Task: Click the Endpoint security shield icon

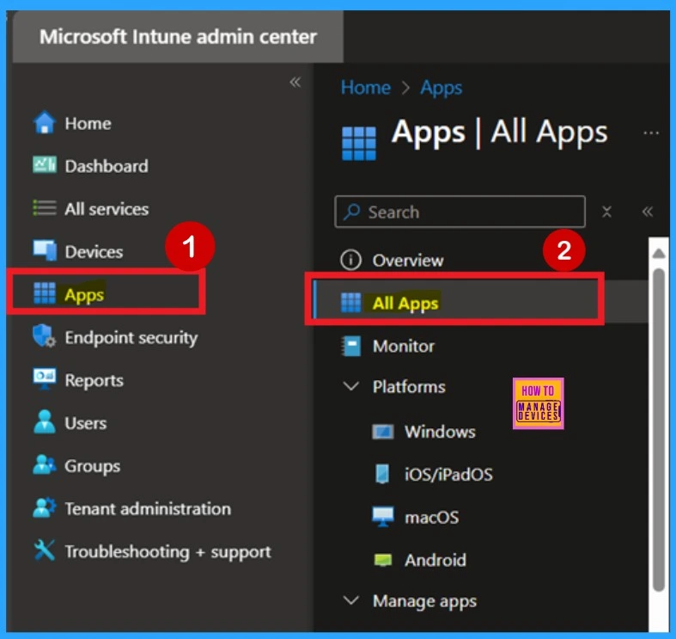Action: point(45,336)
